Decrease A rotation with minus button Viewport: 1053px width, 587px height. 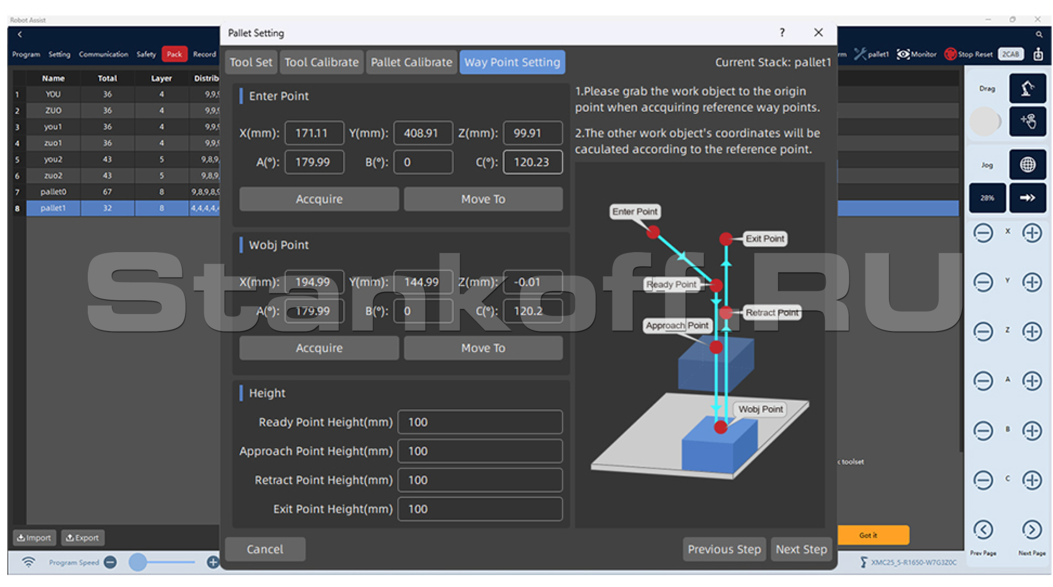[983, 381]
